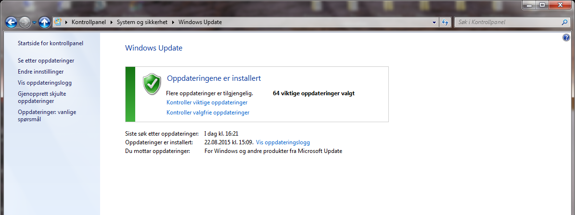
Task: Minimize the window
Action: [529, 5]
